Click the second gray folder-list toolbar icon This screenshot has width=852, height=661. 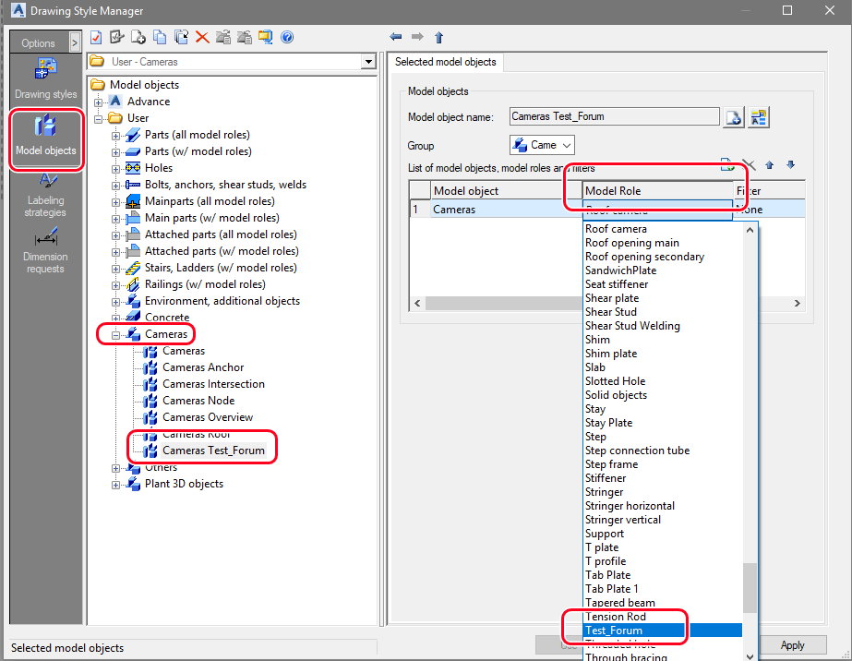[x=244, y=37]
